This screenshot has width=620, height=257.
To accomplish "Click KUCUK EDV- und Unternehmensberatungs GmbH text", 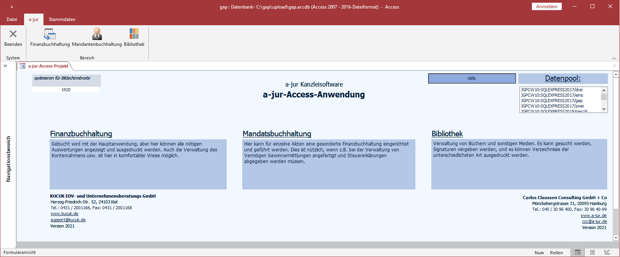I will coord(103,196).
